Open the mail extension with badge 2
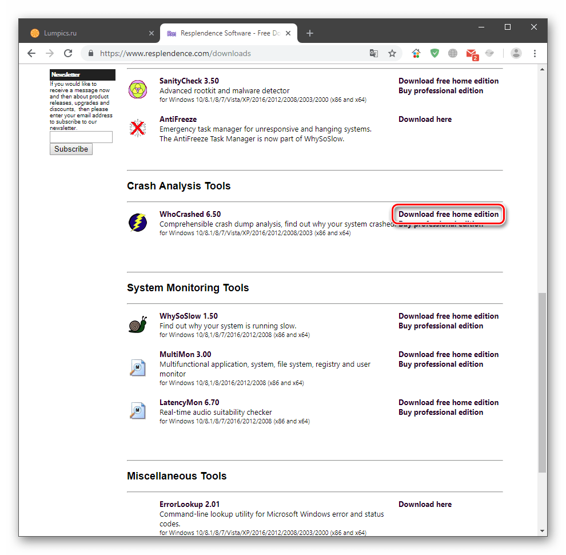This screenshot has height=555, width=566. (x=471, y=54)
